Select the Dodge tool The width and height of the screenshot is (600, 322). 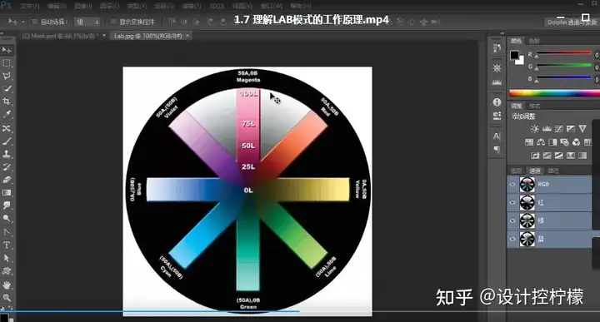click(7, 218)
